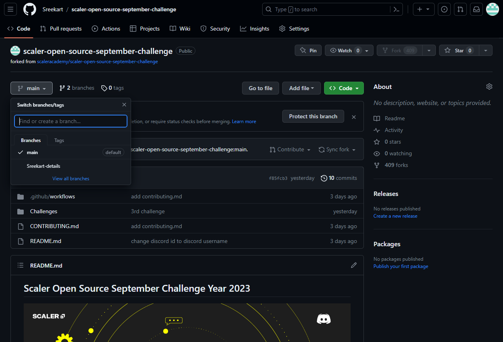Click the command palette terminal icon in search
Image resolution: width=503 pixels, height=342 pixels.
pyautogui.click(x=396, y=9)
